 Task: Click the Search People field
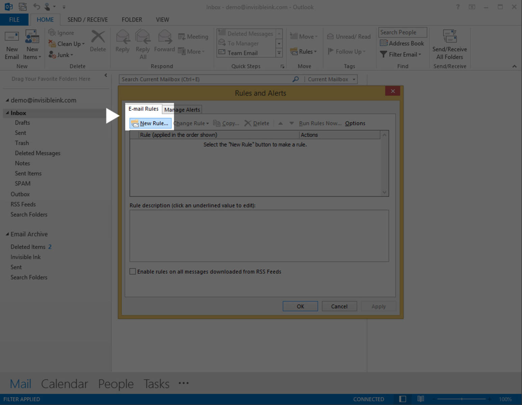(403, 32)
